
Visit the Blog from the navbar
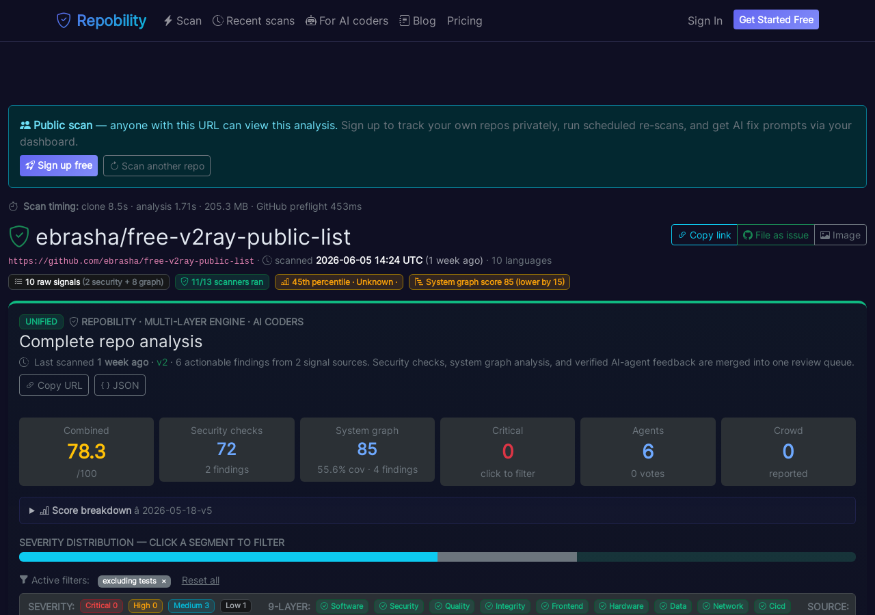click(x=418, y=20)
